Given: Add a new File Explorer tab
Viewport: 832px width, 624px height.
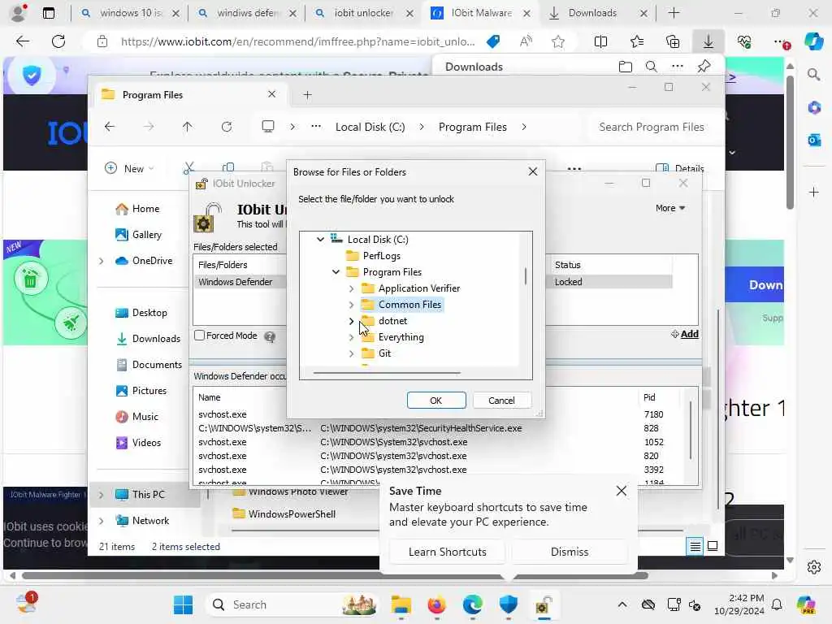Looking at the screenshot, I should coord(307,95).
